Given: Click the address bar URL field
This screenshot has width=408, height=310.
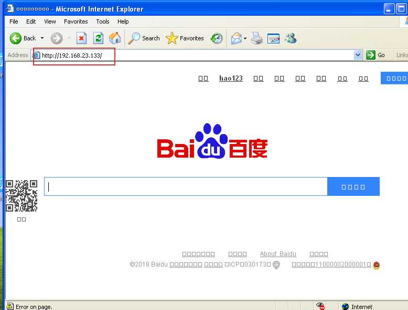Looking at the screenshot, I should [x=197, y=55].
